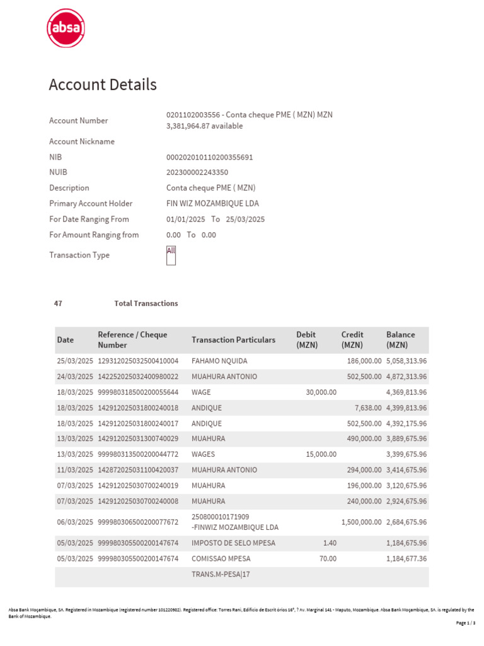484x646 pixels.
Task: Click 'Transaction Particulars' column header
Action: (x=233, y=340)
